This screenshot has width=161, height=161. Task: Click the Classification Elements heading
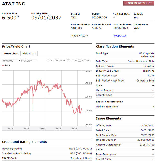115,46
